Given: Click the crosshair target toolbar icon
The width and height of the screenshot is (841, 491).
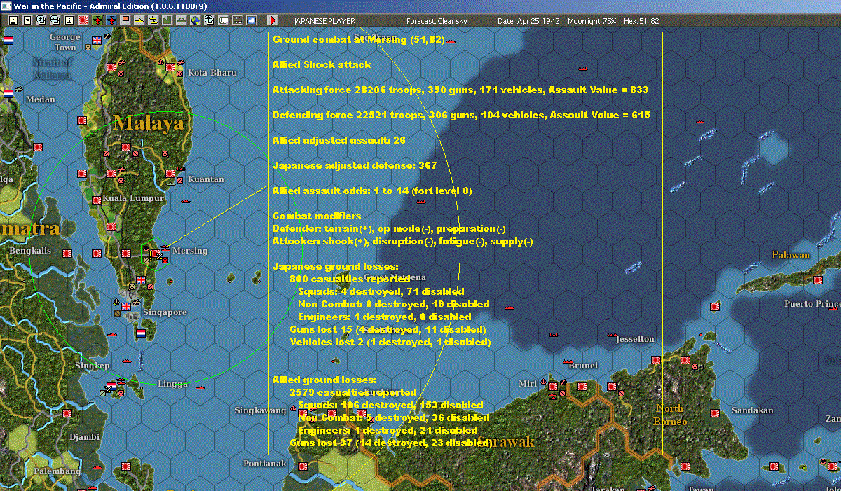Looking at the screenshot, I should (209, 20).
